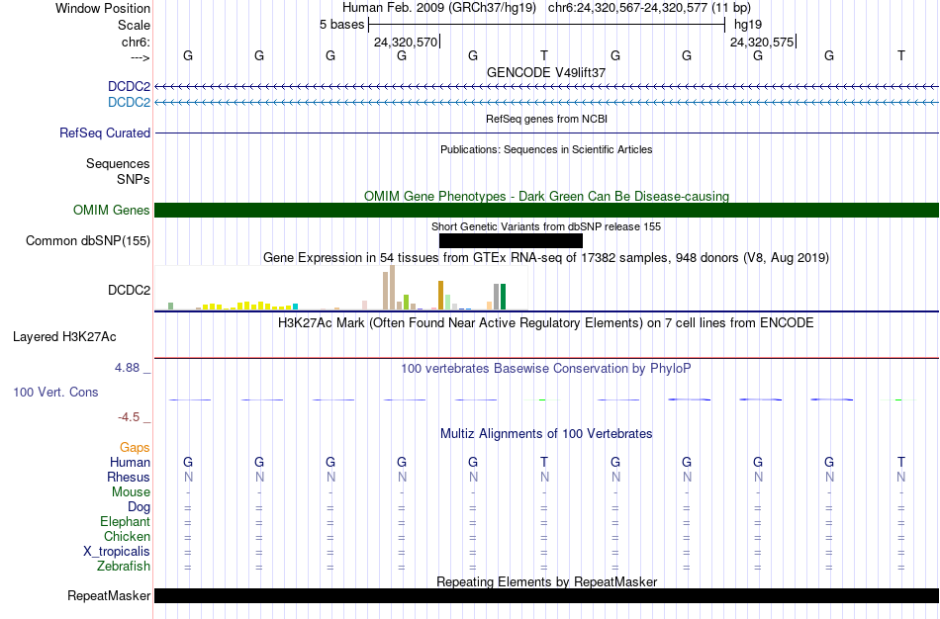This screenshot has width=940, height=619.
Task: Click the 100 Vert. Cons label
Action: coord(55,392)
